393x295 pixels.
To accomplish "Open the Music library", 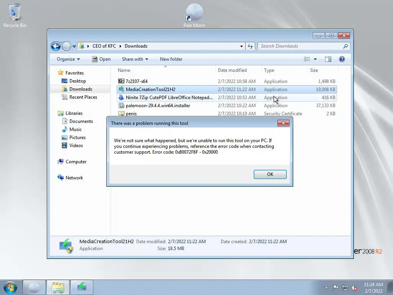I will point(76,129).
